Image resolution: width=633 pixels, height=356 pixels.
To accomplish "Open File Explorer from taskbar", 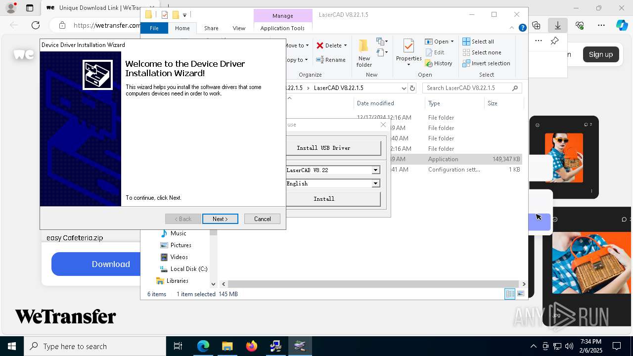I will [x=227, y=346].
